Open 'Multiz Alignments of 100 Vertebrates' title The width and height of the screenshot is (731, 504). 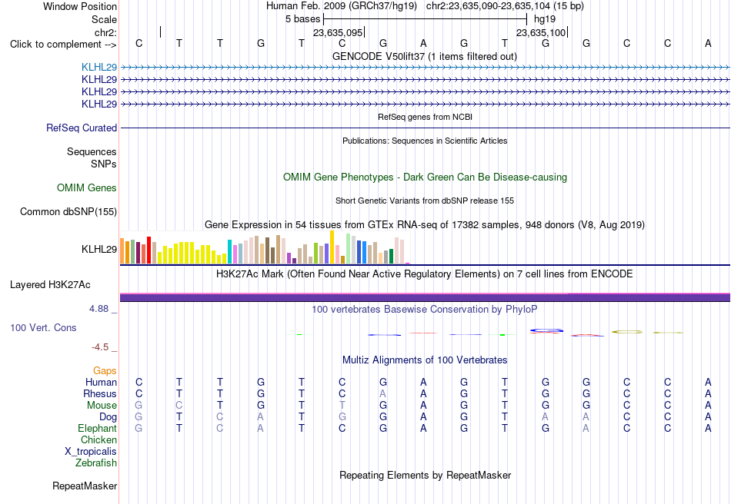pos(425,360)
